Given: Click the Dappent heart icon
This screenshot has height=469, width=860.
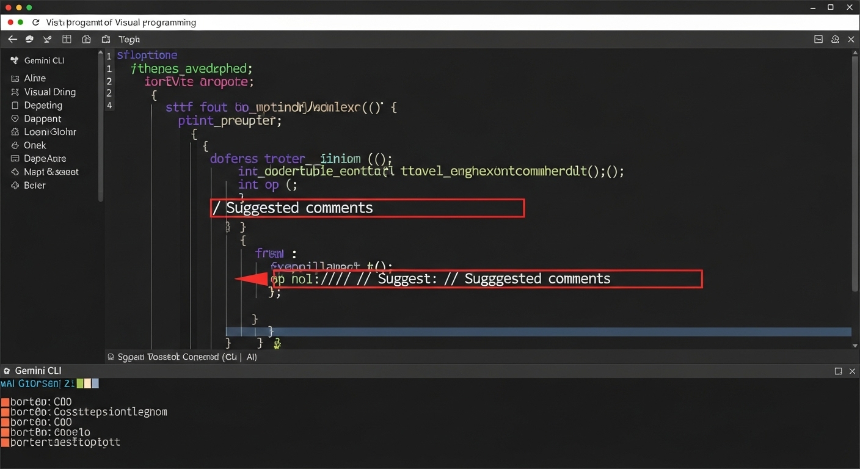Looking at the screenshot, I should 14,118.
